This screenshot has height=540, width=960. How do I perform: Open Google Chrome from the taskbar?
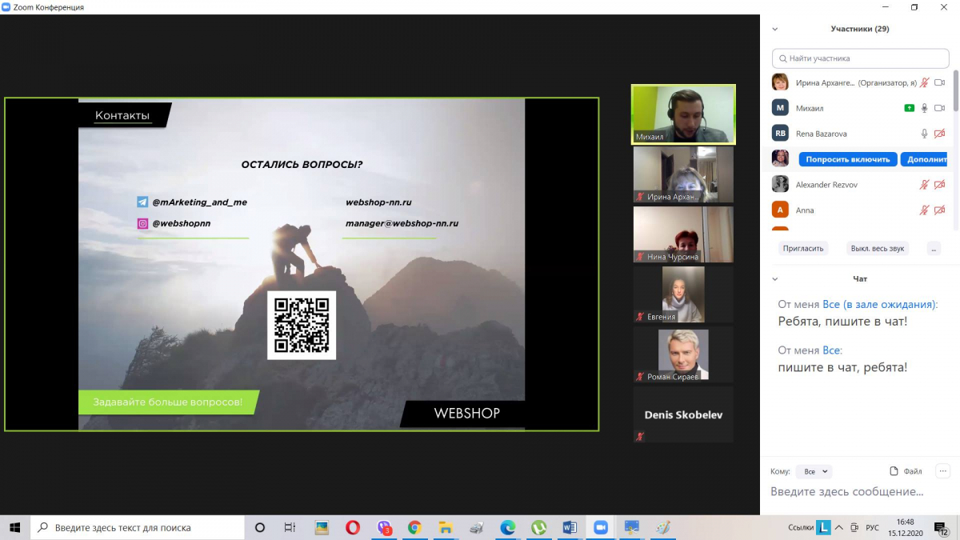414,527
